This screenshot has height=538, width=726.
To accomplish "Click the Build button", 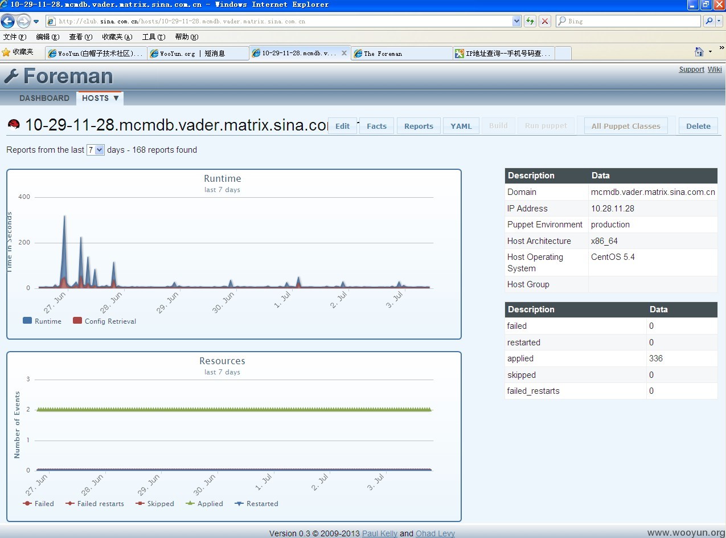I will click(498, 126).
